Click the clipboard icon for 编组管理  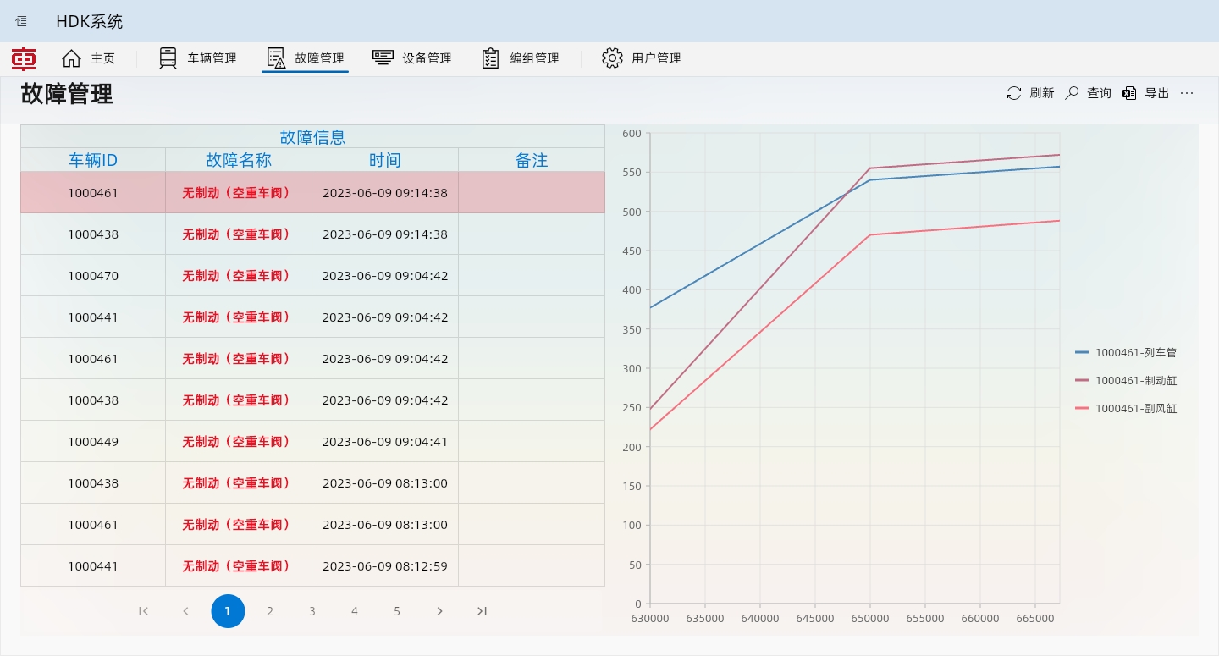click(491, 58)
